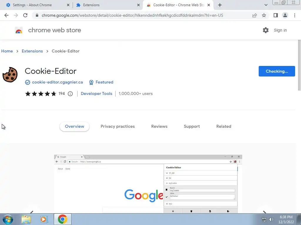Show next screenshot with right arrow
The width and height of the screenshot is (301, 225).
point(265,212)
